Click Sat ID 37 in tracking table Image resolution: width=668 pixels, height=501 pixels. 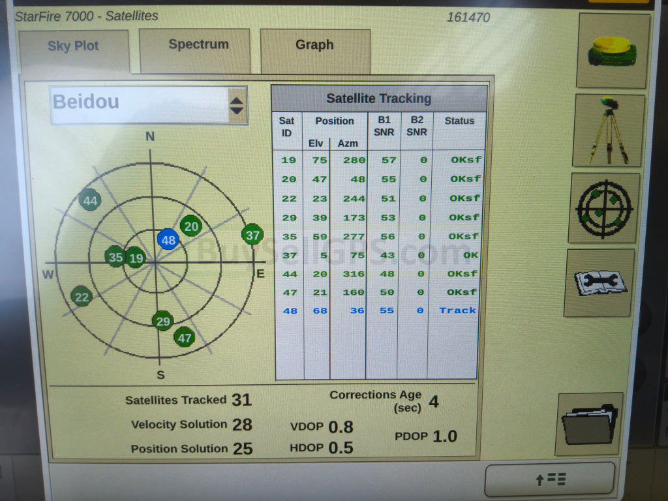click(290, 256)
